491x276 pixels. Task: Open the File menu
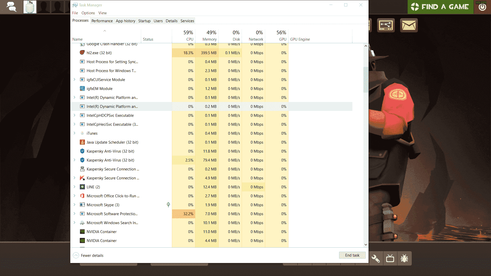tap(75, 13)
